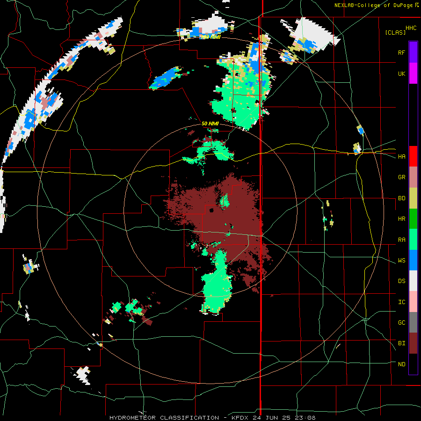This screenshot has height=421, width=421.
Task: Click the red HA legend color block
Action: tap(413, 156)
